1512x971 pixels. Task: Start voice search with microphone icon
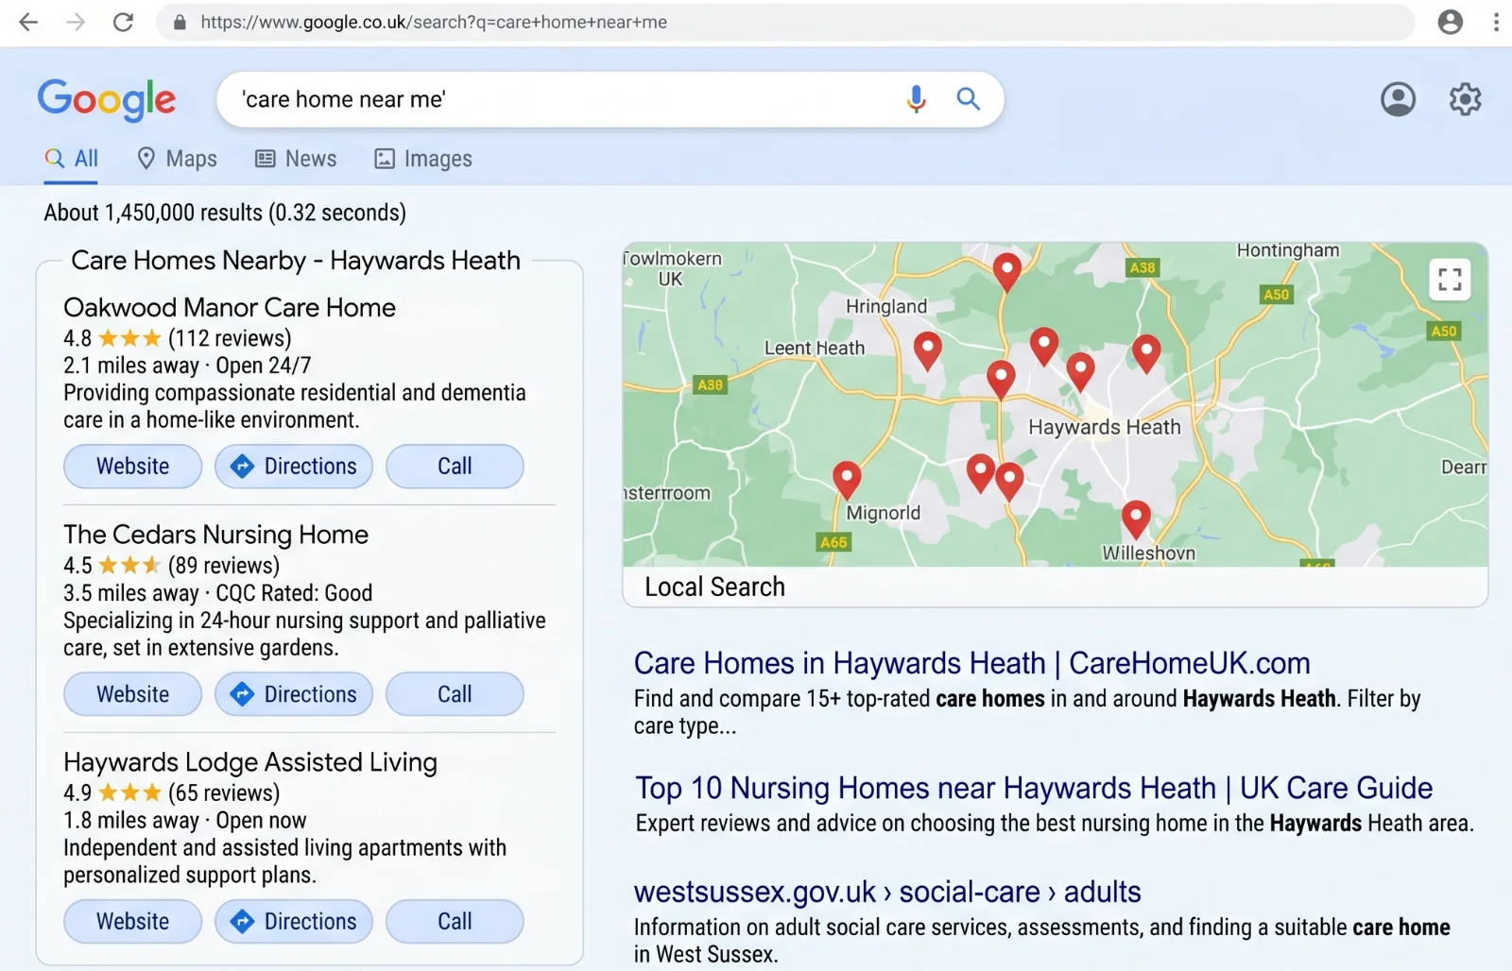[916, 98]
